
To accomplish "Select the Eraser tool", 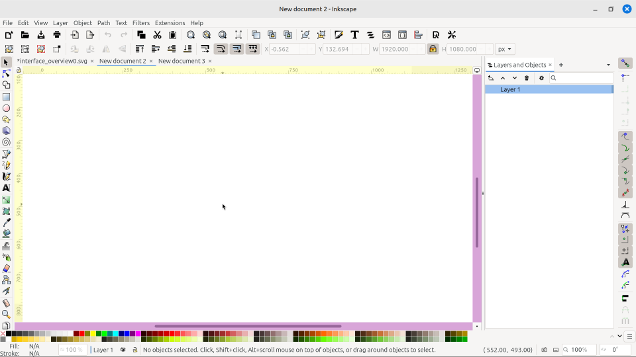I will click(6, 269).
